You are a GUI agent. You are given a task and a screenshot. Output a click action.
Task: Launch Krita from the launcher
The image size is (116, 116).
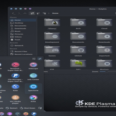(33, 99)
